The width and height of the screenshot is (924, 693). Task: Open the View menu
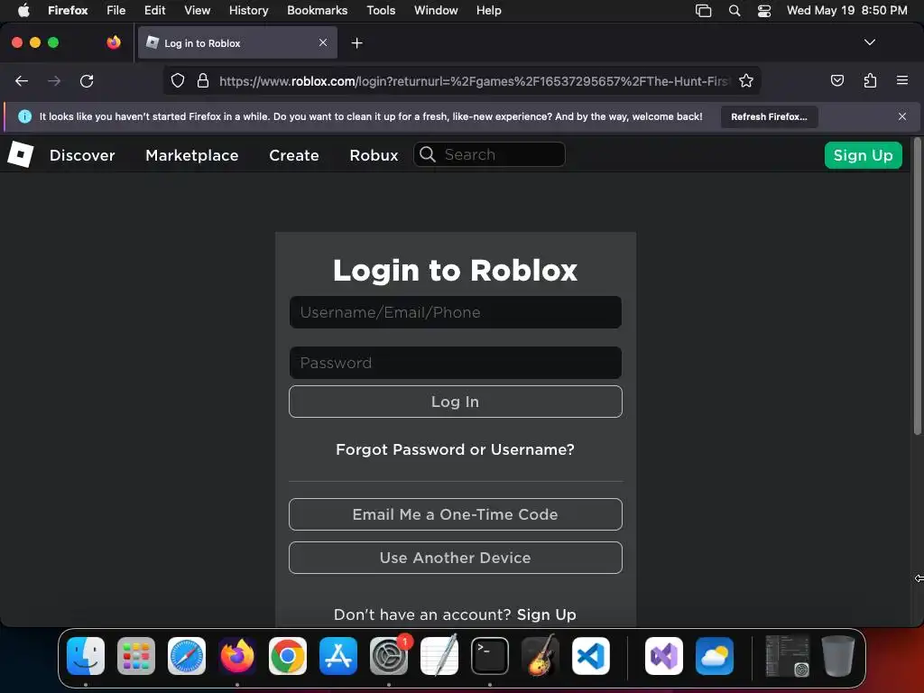click(x=198, y=11)
